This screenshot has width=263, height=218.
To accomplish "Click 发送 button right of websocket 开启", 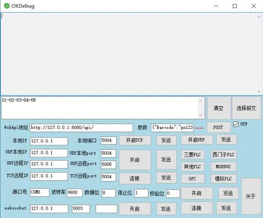I will point(166,209).
